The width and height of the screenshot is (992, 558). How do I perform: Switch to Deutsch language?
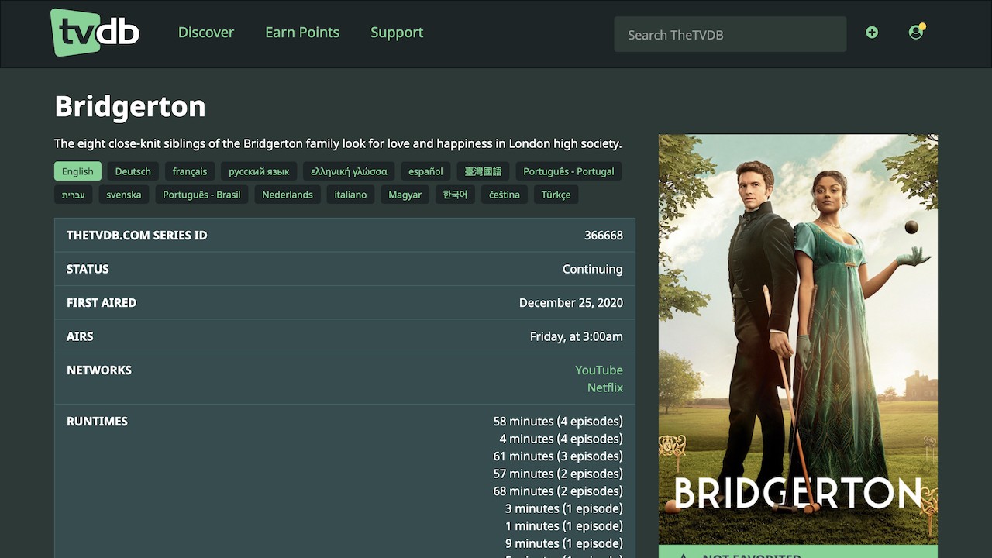133,171
